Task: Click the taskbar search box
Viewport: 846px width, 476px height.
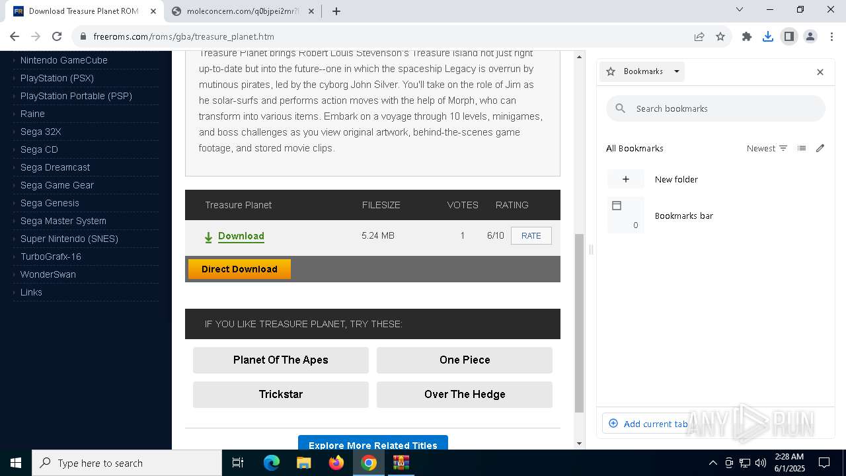Action: [x=127, y=463]
